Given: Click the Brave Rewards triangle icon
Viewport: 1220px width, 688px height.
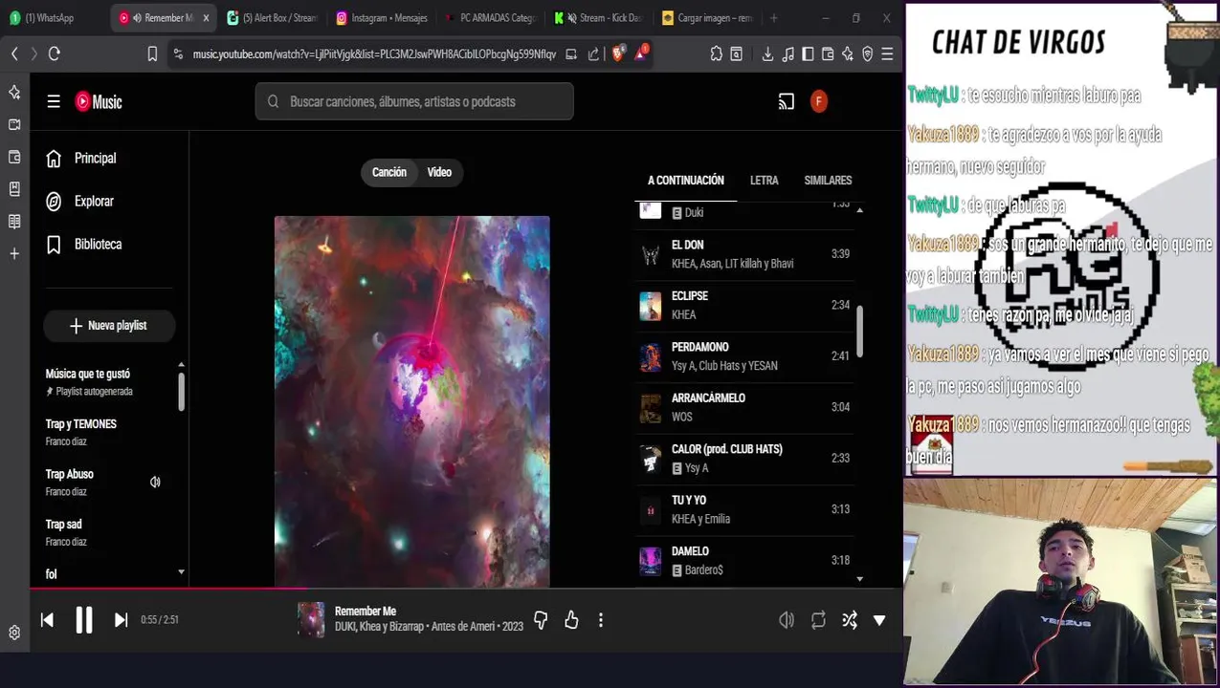Looking at the screenshot, I should [x=640, y=54].
